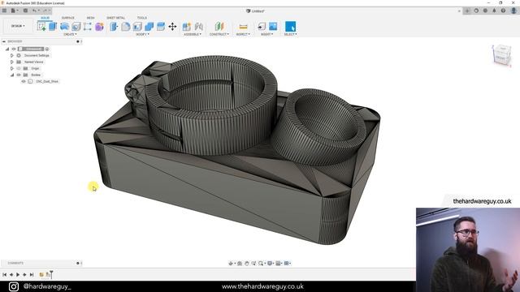Switch to the Mesh tab
The height and width of the screenshot is (292, 520).
coord(90,18)
